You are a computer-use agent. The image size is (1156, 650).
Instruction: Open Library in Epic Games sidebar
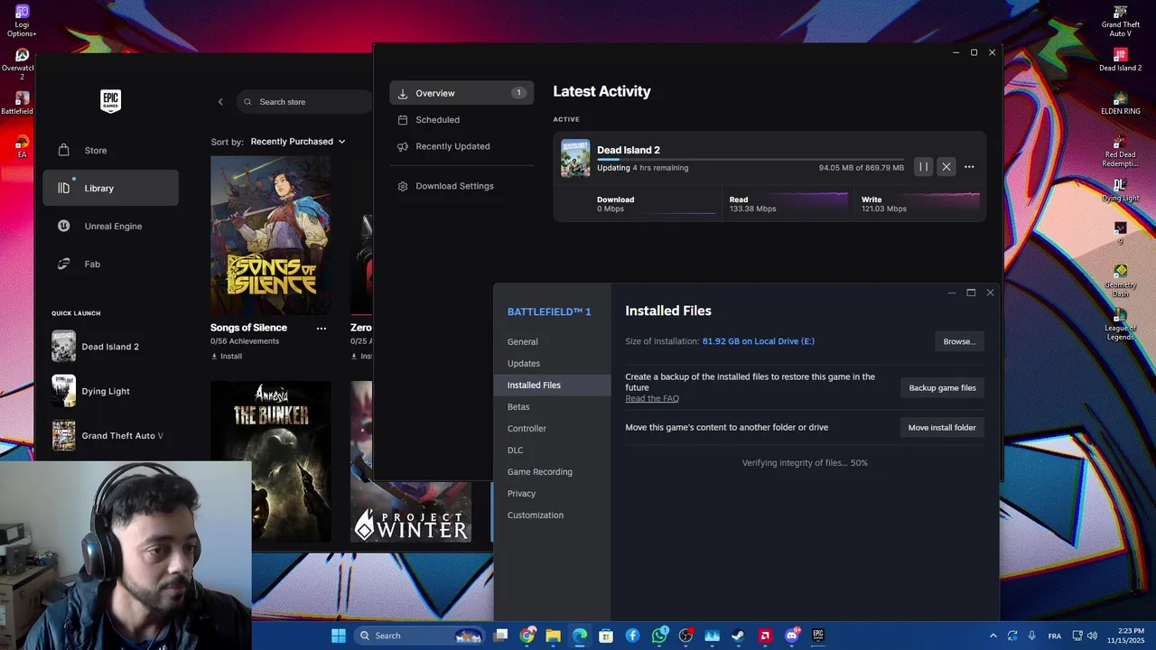point(110,188)
